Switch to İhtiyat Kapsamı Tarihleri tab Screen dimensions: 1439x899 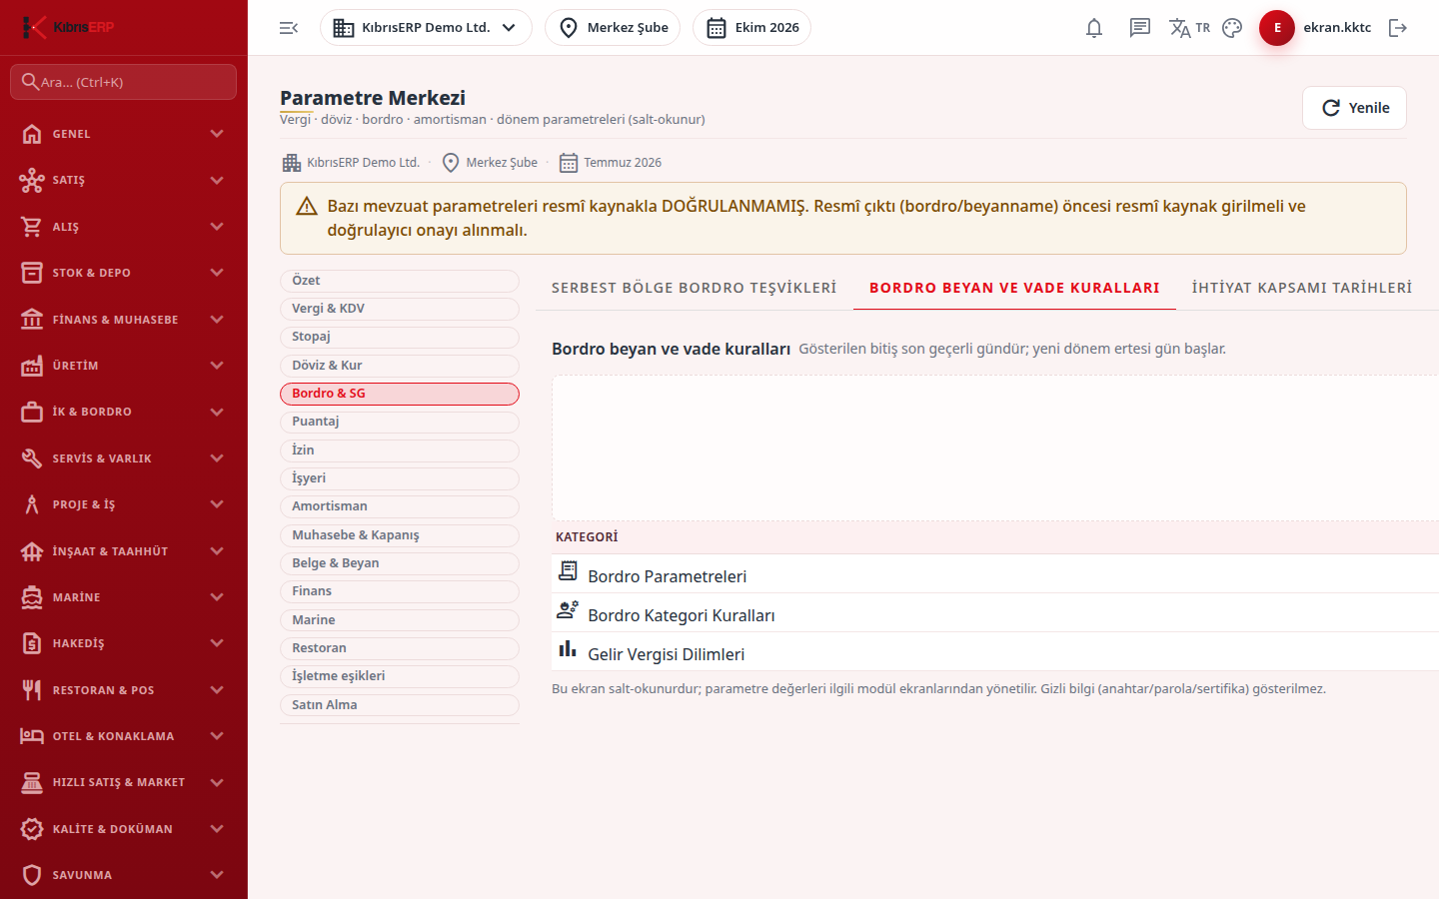coord(1302,288)
